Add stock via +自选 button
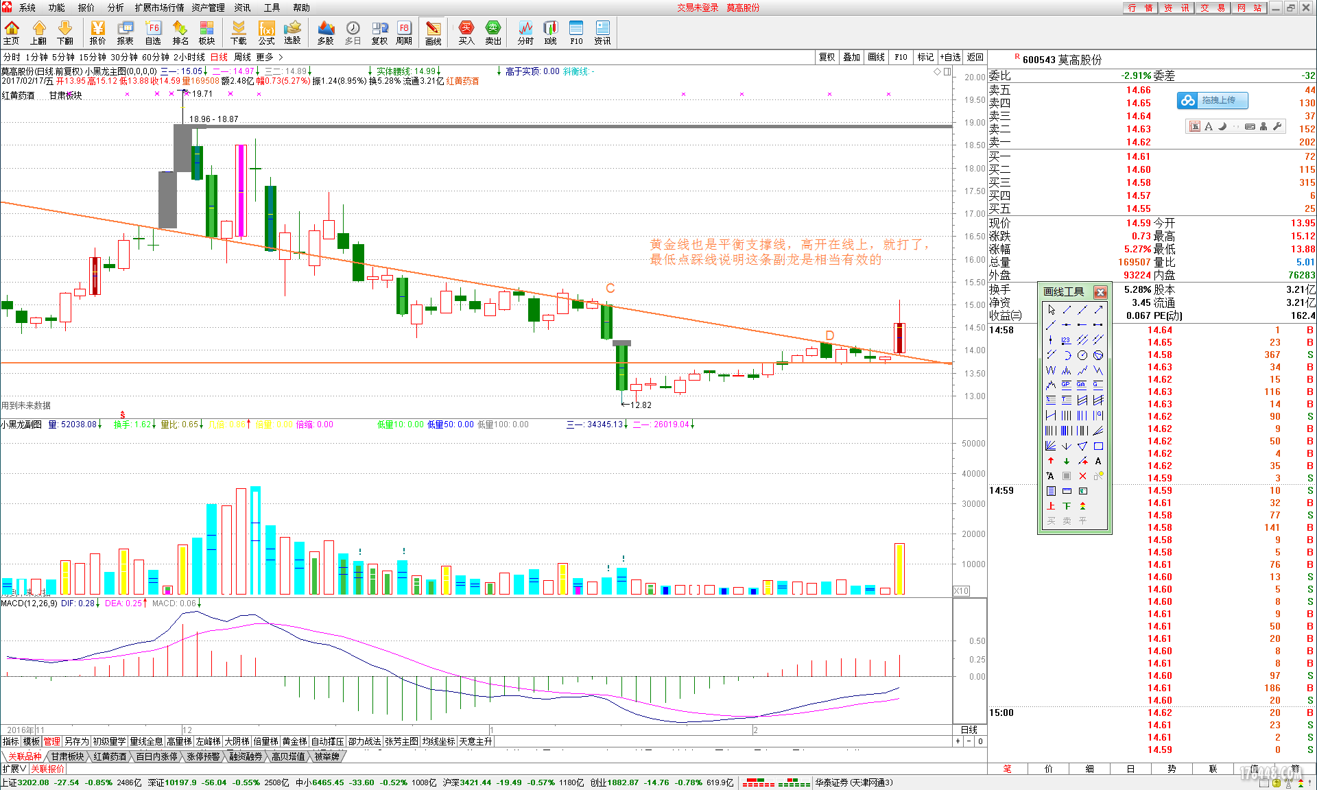The width and height of the screenshot is (1317, 790). click(951, 57)
